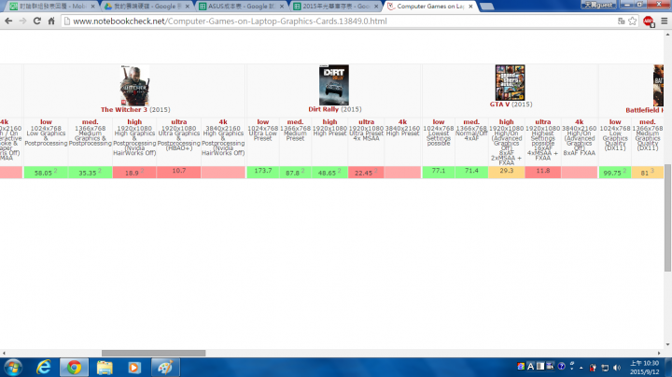Click Witcher 3 low result 58.05
Viewport: 672px width, 377px height.
coord(46,173)
